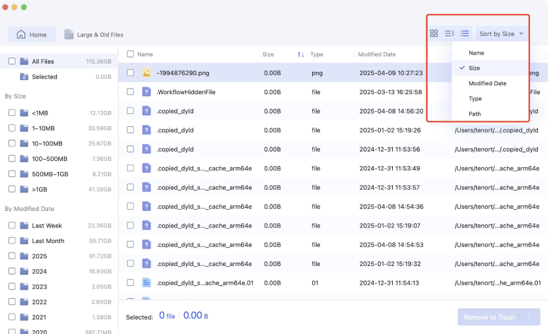548x334 pixels.
Task: Click the Type column header
Action: (317, 54)
